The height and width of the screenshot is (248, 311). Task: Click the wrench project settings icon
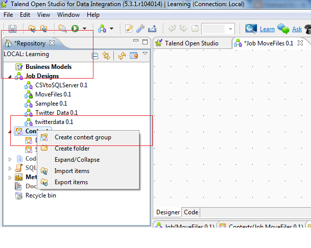pos(140,29)
